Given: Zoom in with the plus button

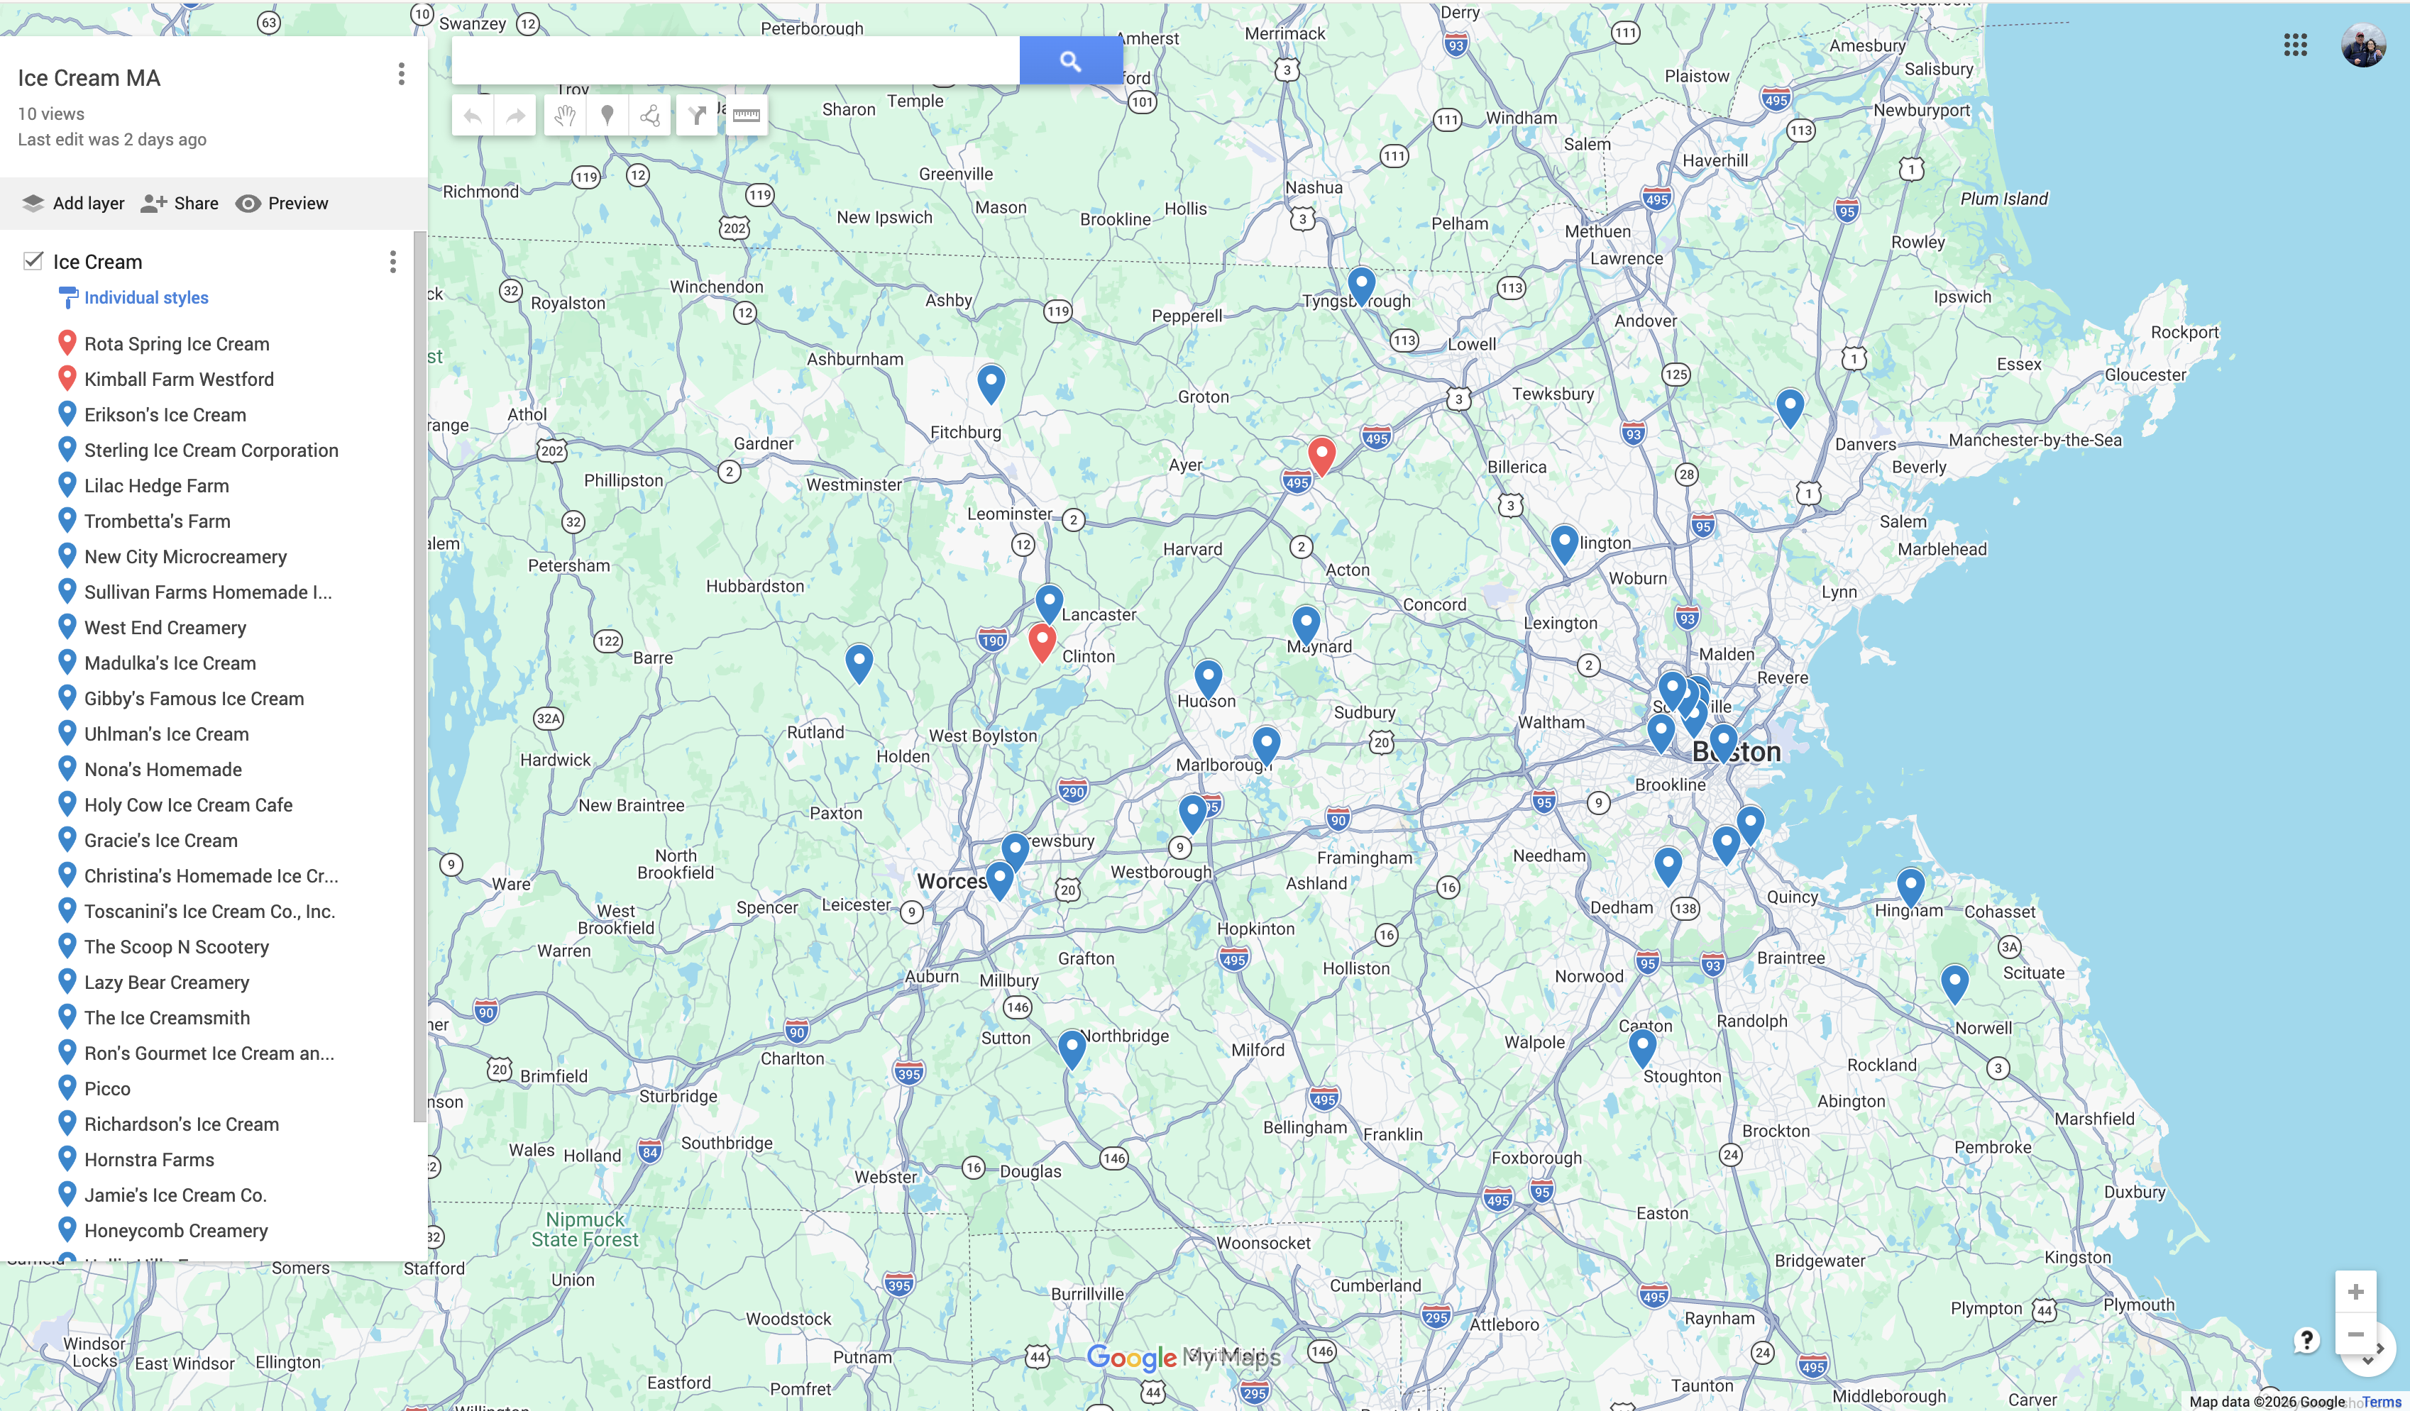Looking at the screenshot, I should pyautogui.click(x=2355, y=1293).
